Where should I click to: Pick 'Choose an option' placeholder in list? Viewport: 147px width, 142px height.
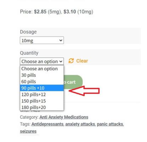coord(42,69)
